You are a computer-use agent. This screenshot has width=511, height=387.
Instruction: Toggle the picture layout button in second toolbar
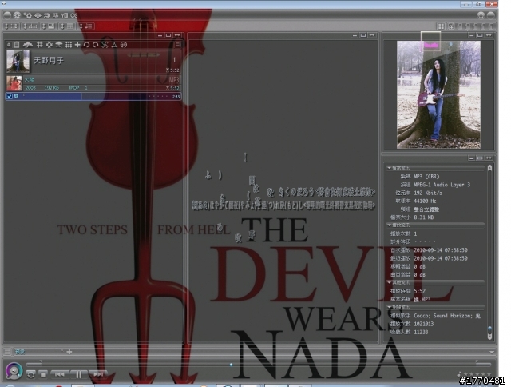coord(48,26)
